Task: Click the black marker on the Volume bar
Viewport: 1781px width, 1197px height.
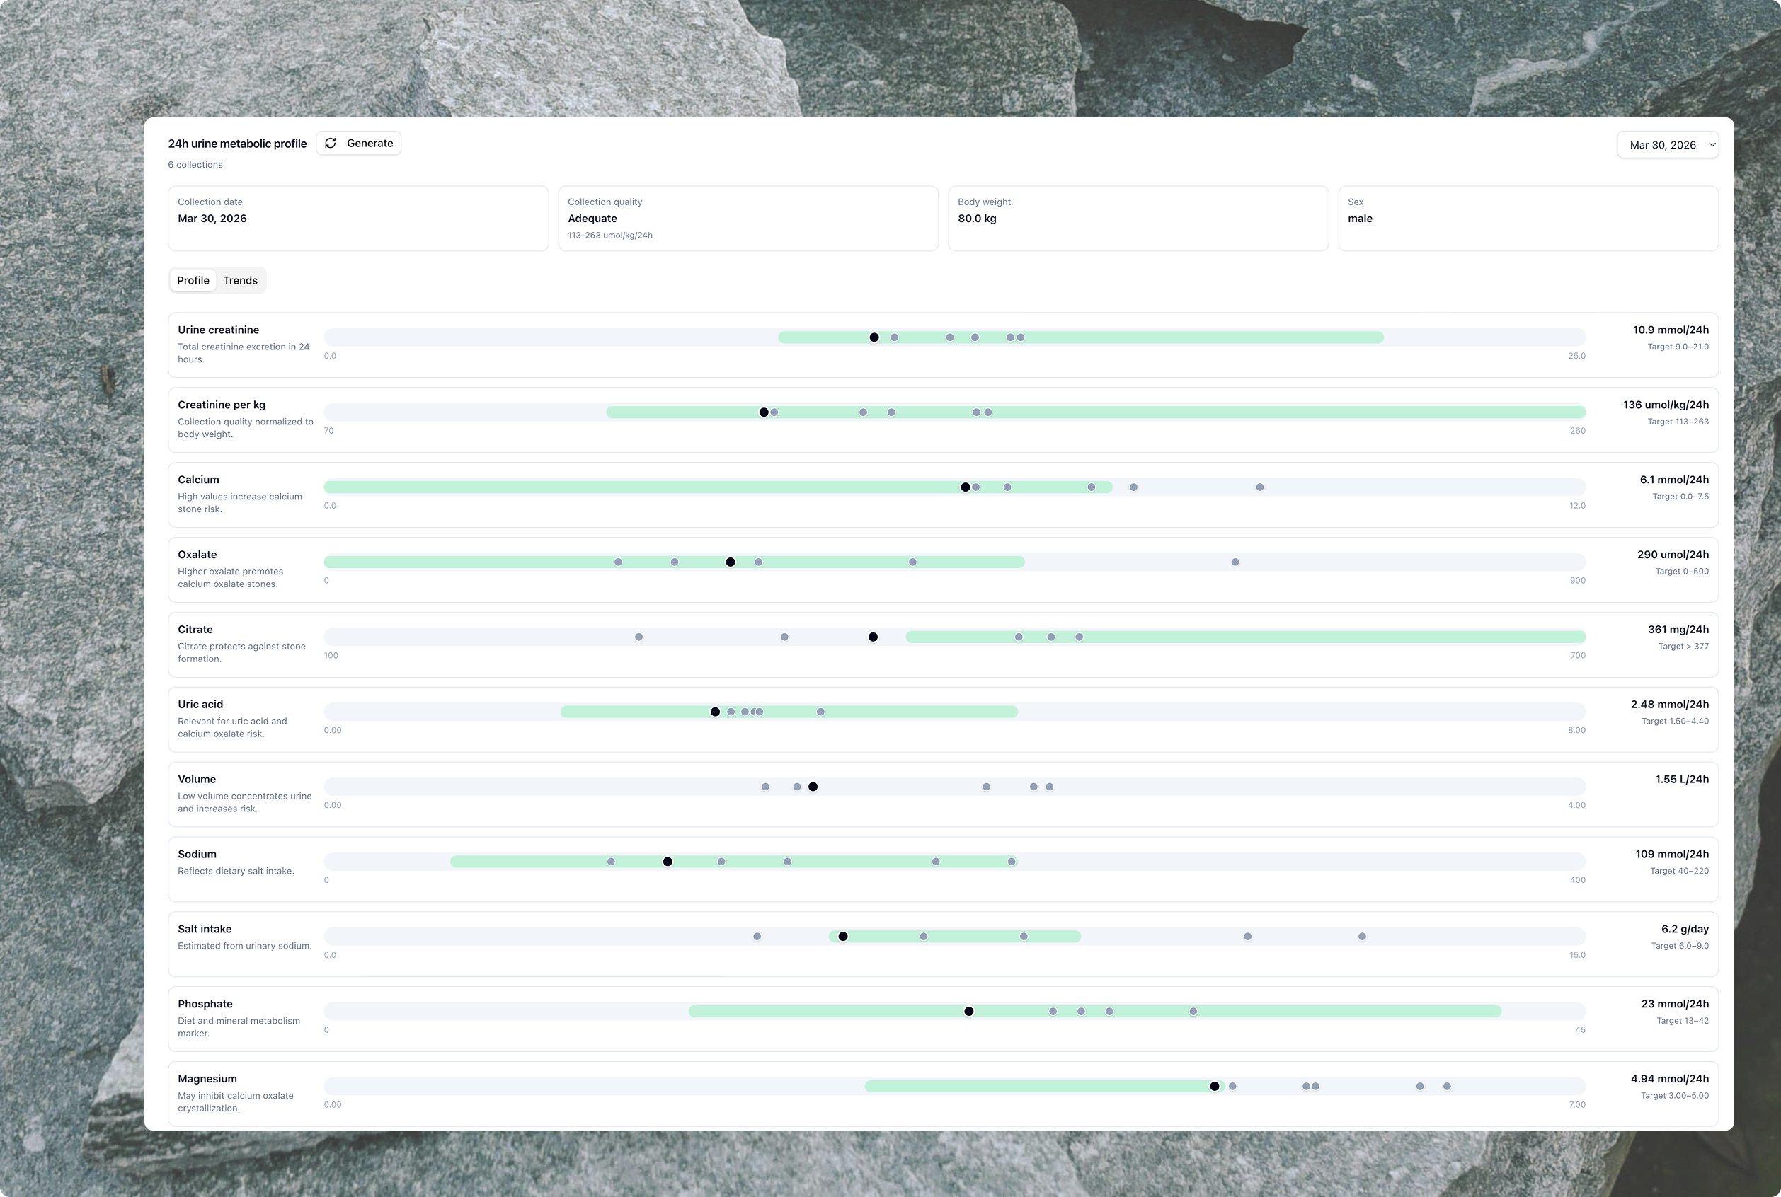Action: (x=813, y=786)
